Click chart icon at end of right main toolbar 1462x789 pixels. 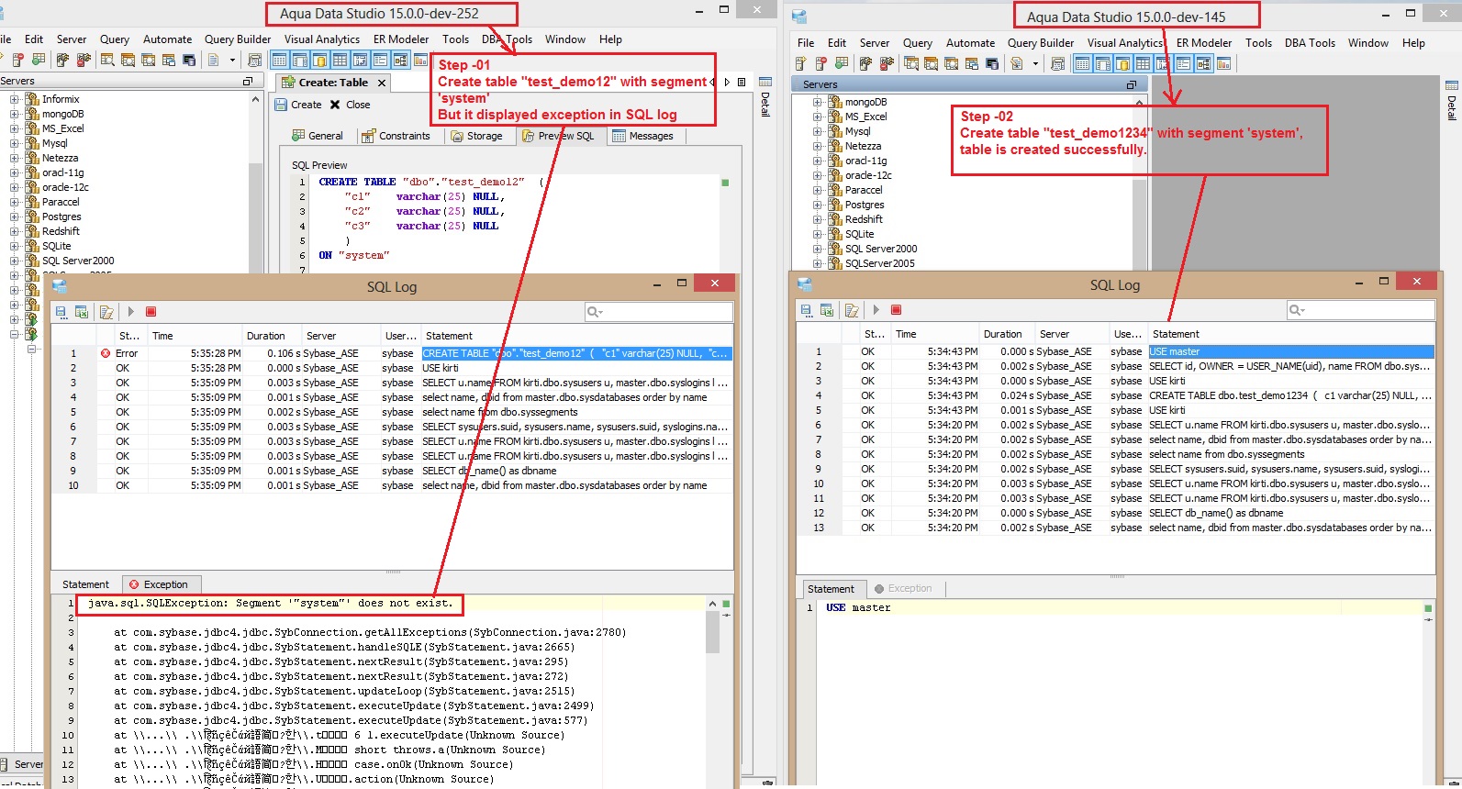pyautogui.click(x=1223, y=63)
